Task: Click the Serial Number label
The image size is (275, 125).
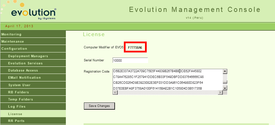Action: tap(94, 60)
